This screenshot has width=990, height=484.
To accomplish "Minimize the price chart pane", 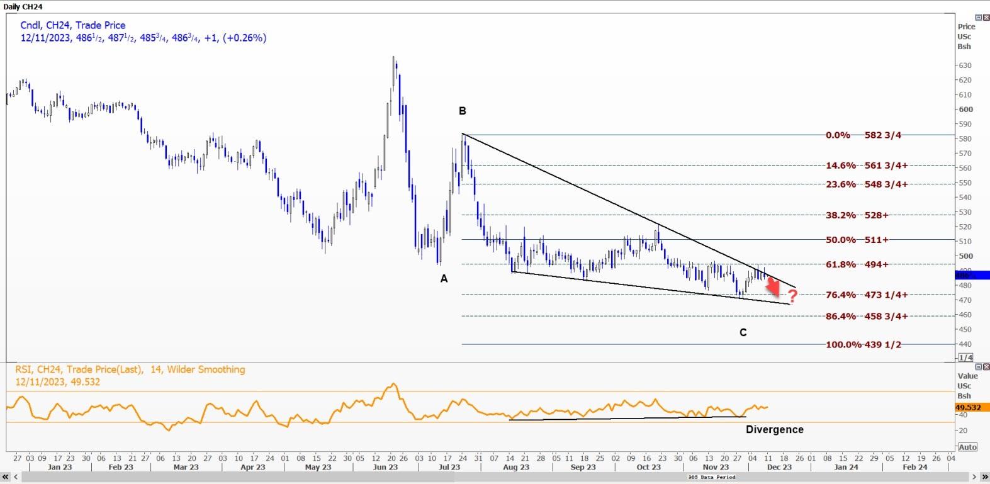I will 978,17.
